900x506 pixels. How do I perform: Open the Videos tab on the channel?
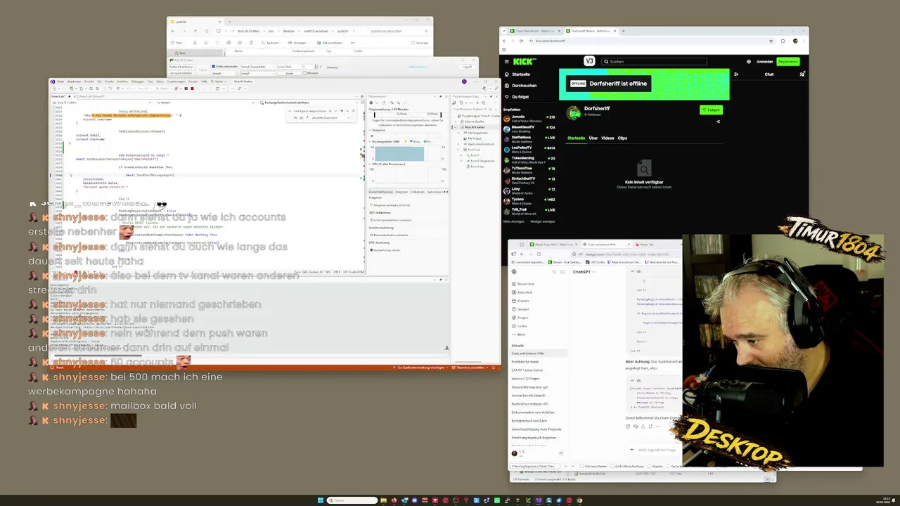click(x=607, y=138)
